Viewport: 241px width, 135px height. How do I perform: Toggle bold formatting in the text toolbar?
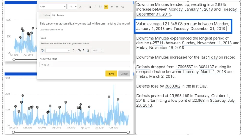(90, 7)
